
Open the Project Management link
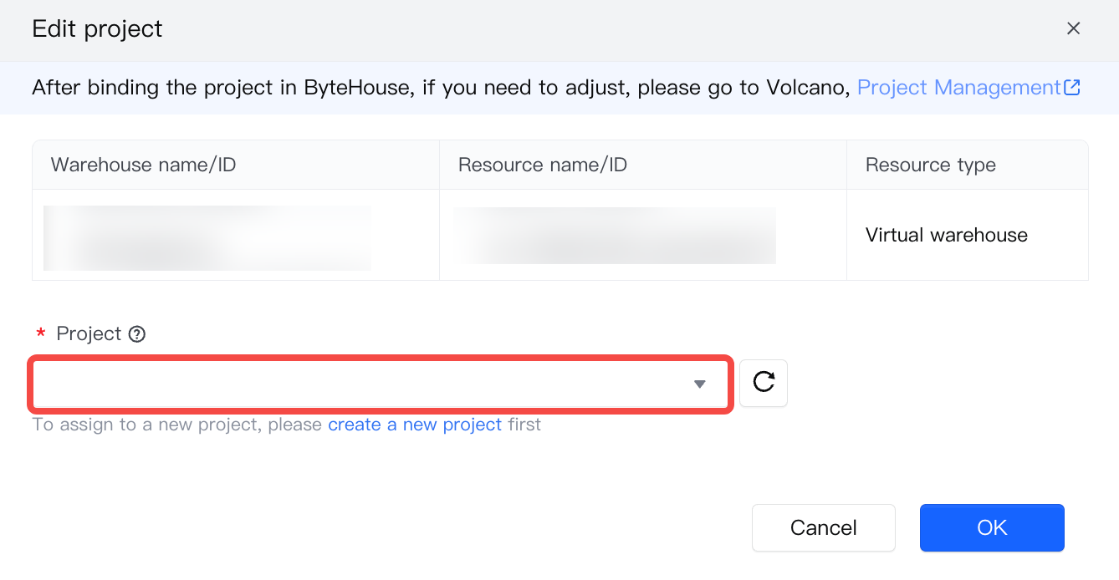click(x=958, y=88)
